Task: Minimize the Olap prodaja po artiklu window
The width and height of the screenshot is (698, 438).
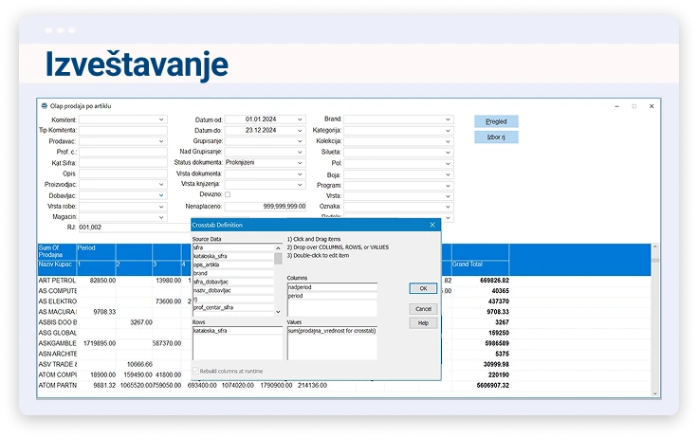Action: (x=616, y=106)
